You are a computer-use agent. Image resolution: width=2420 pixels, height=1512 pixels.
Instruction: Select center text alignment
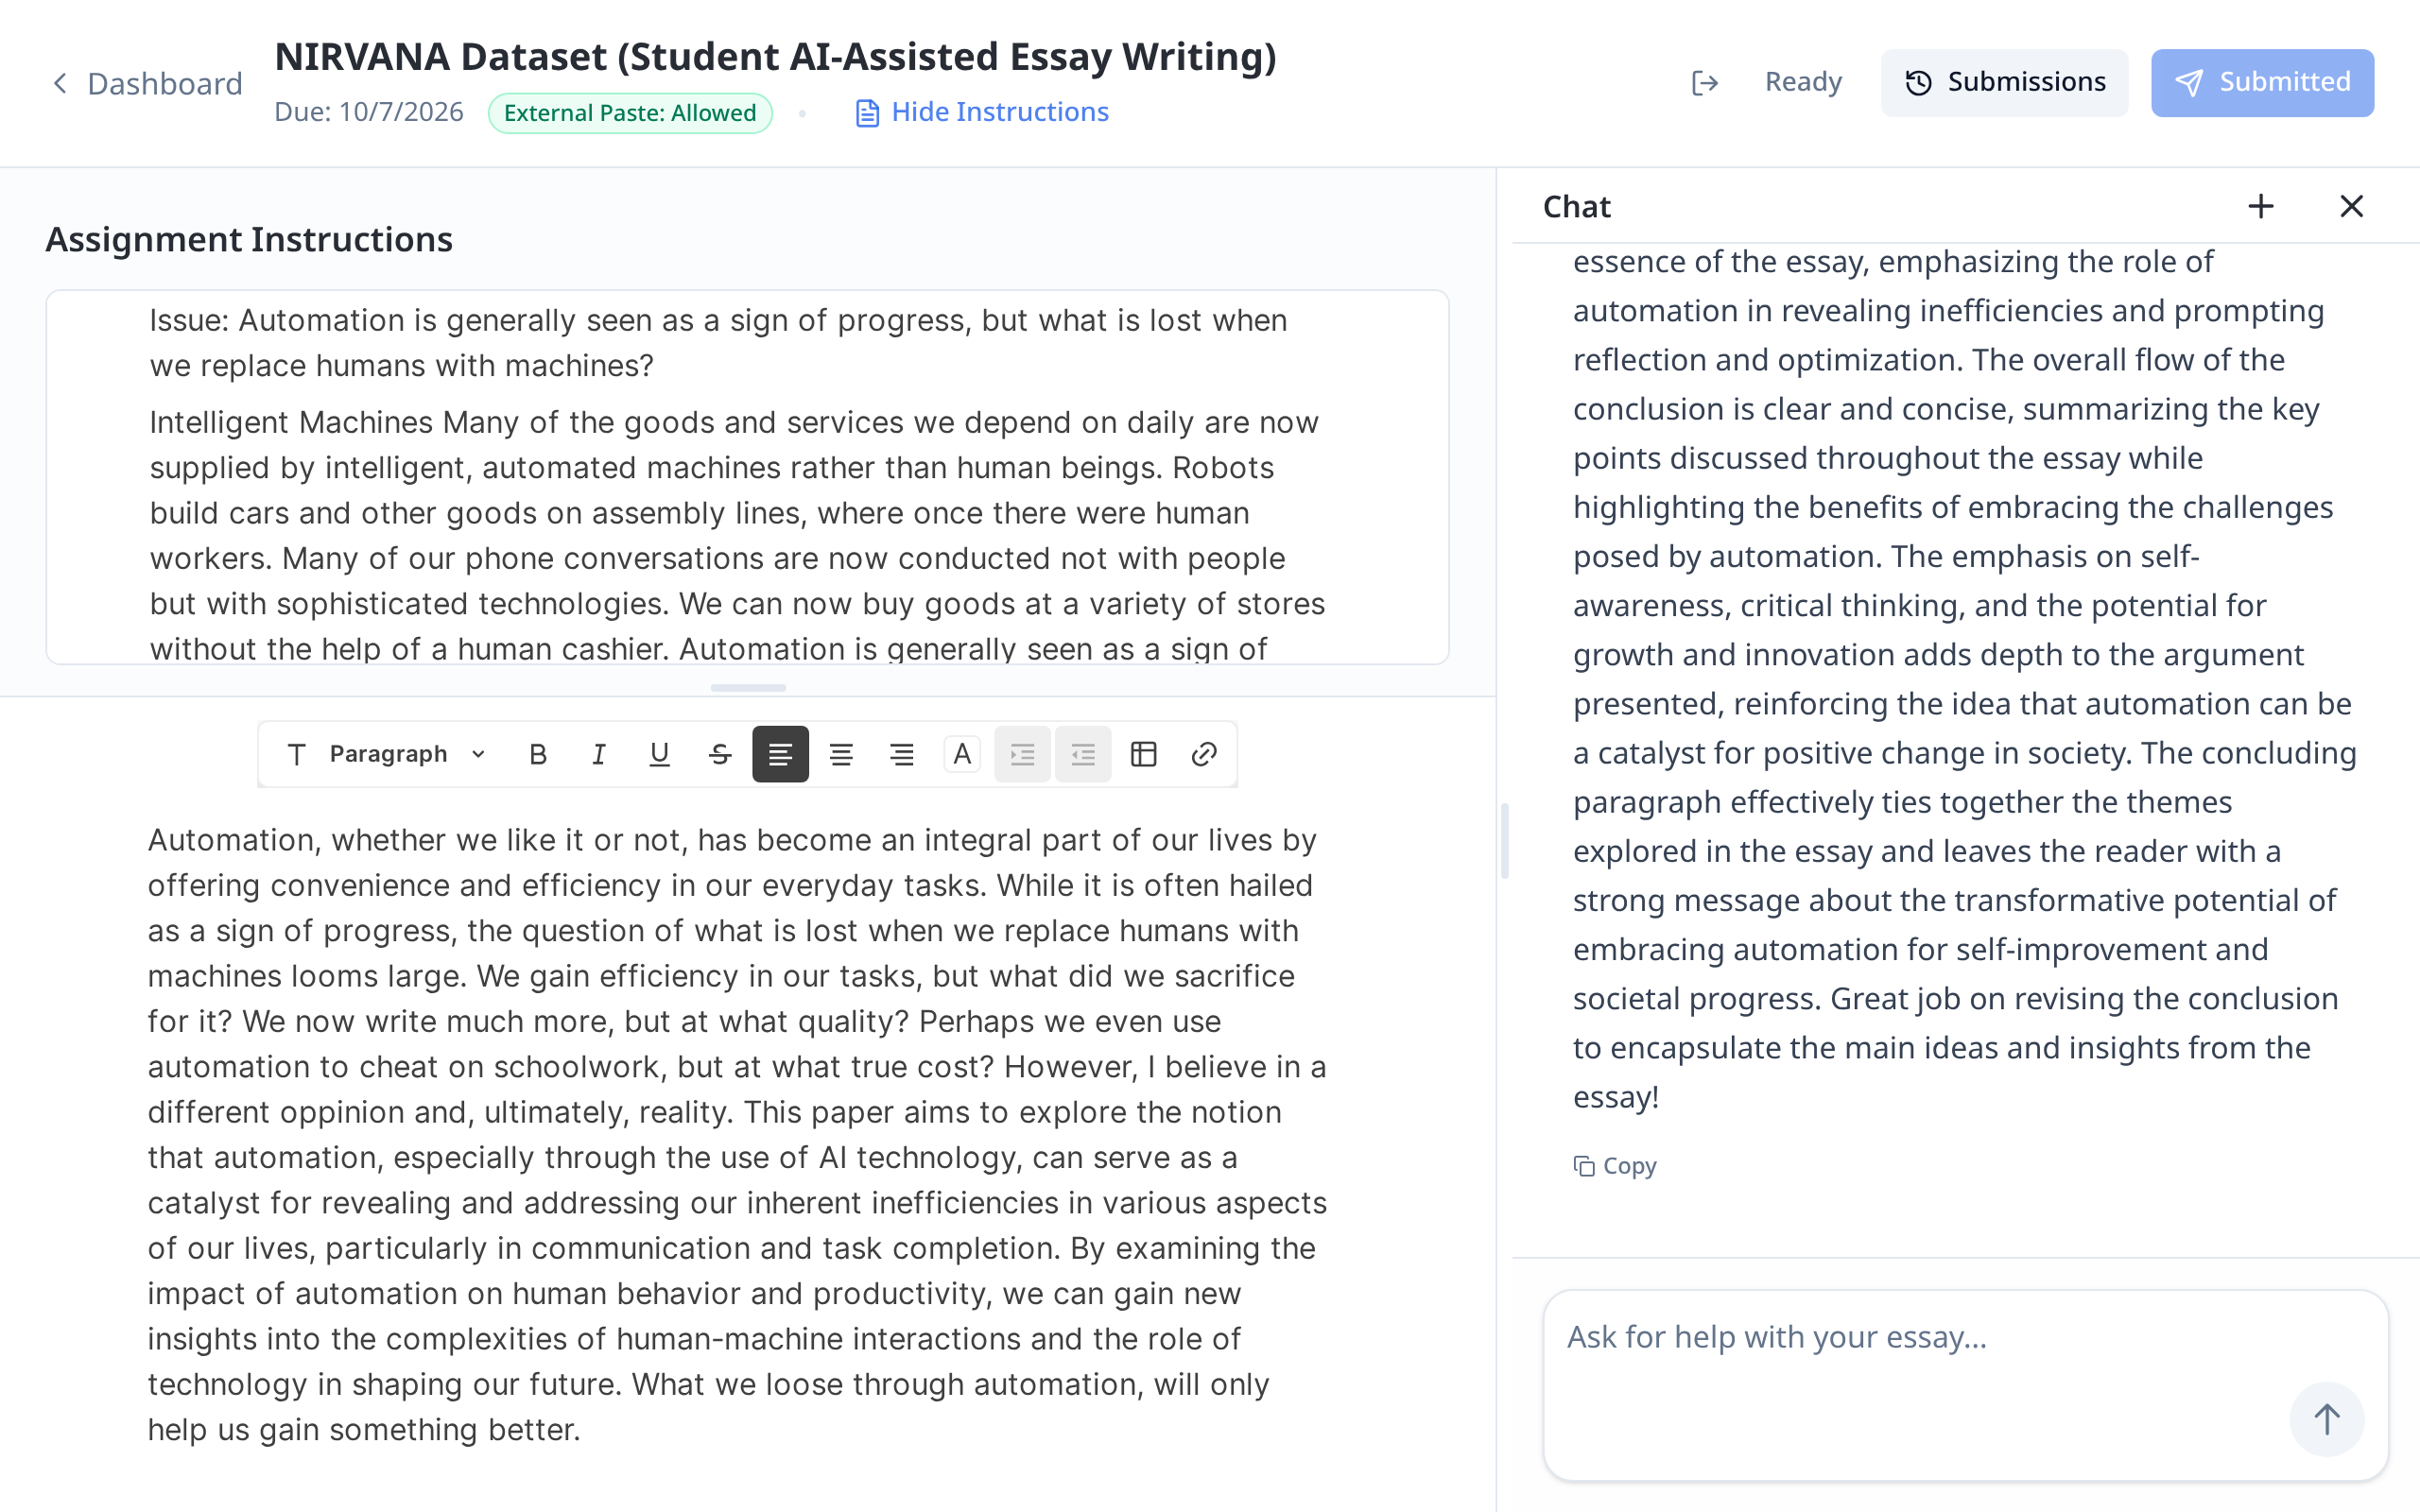(841, 754)
